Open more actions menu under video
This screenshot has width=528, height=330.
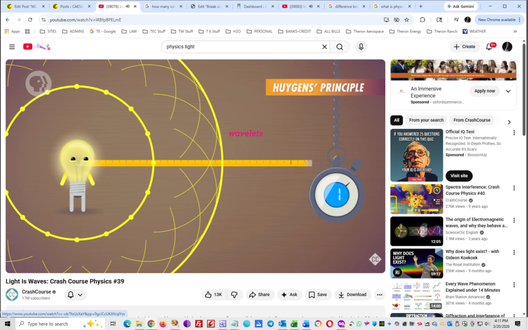click(379, 294)
